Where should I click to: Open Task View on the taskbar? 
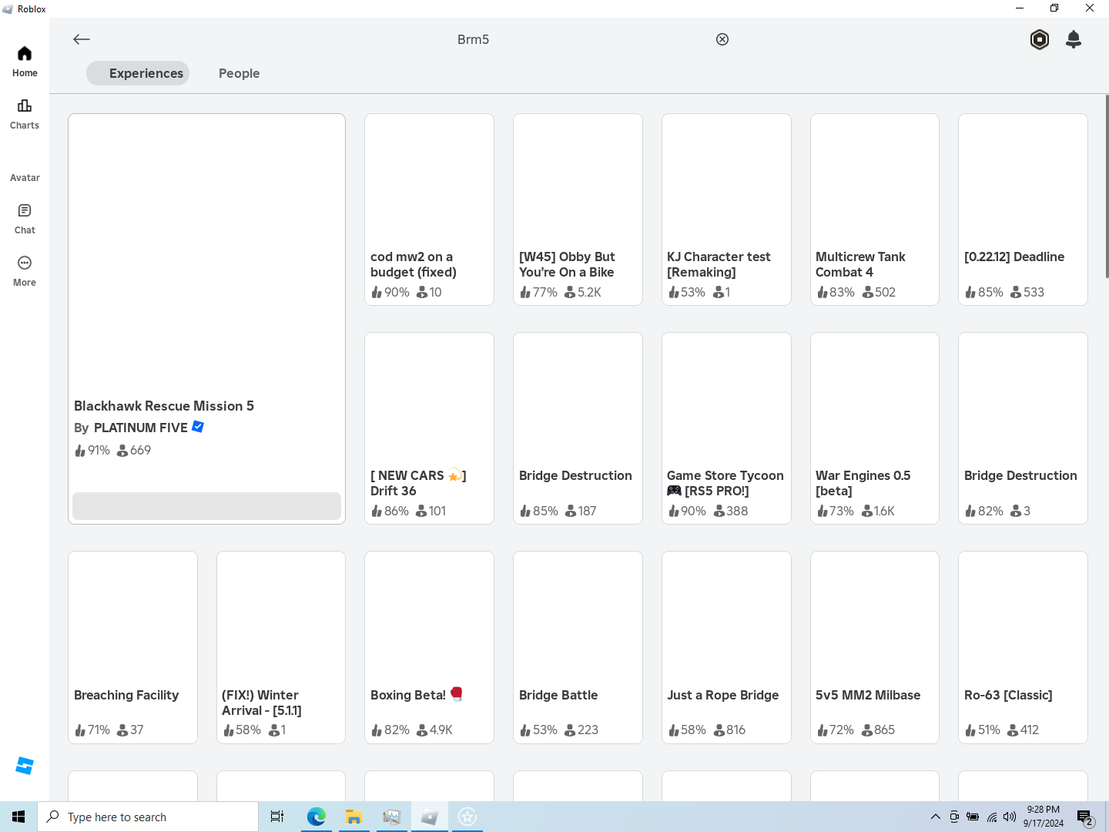(x=277, y=817)
